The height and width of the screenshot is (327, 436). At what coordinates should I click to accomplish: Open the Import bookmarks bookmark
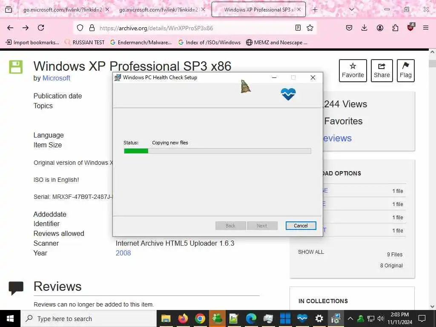[32, 43]
